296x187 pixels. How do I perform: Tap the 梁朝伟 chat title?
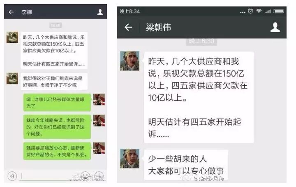click(x=158, y=28)
